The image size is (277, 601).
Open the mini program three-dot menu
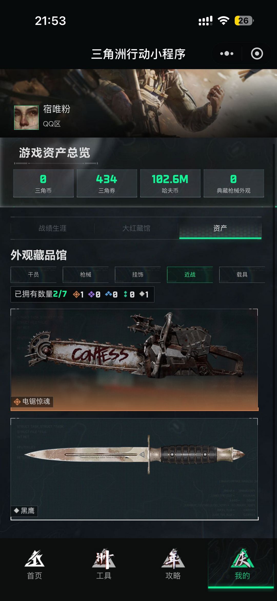tap(227, 54)
